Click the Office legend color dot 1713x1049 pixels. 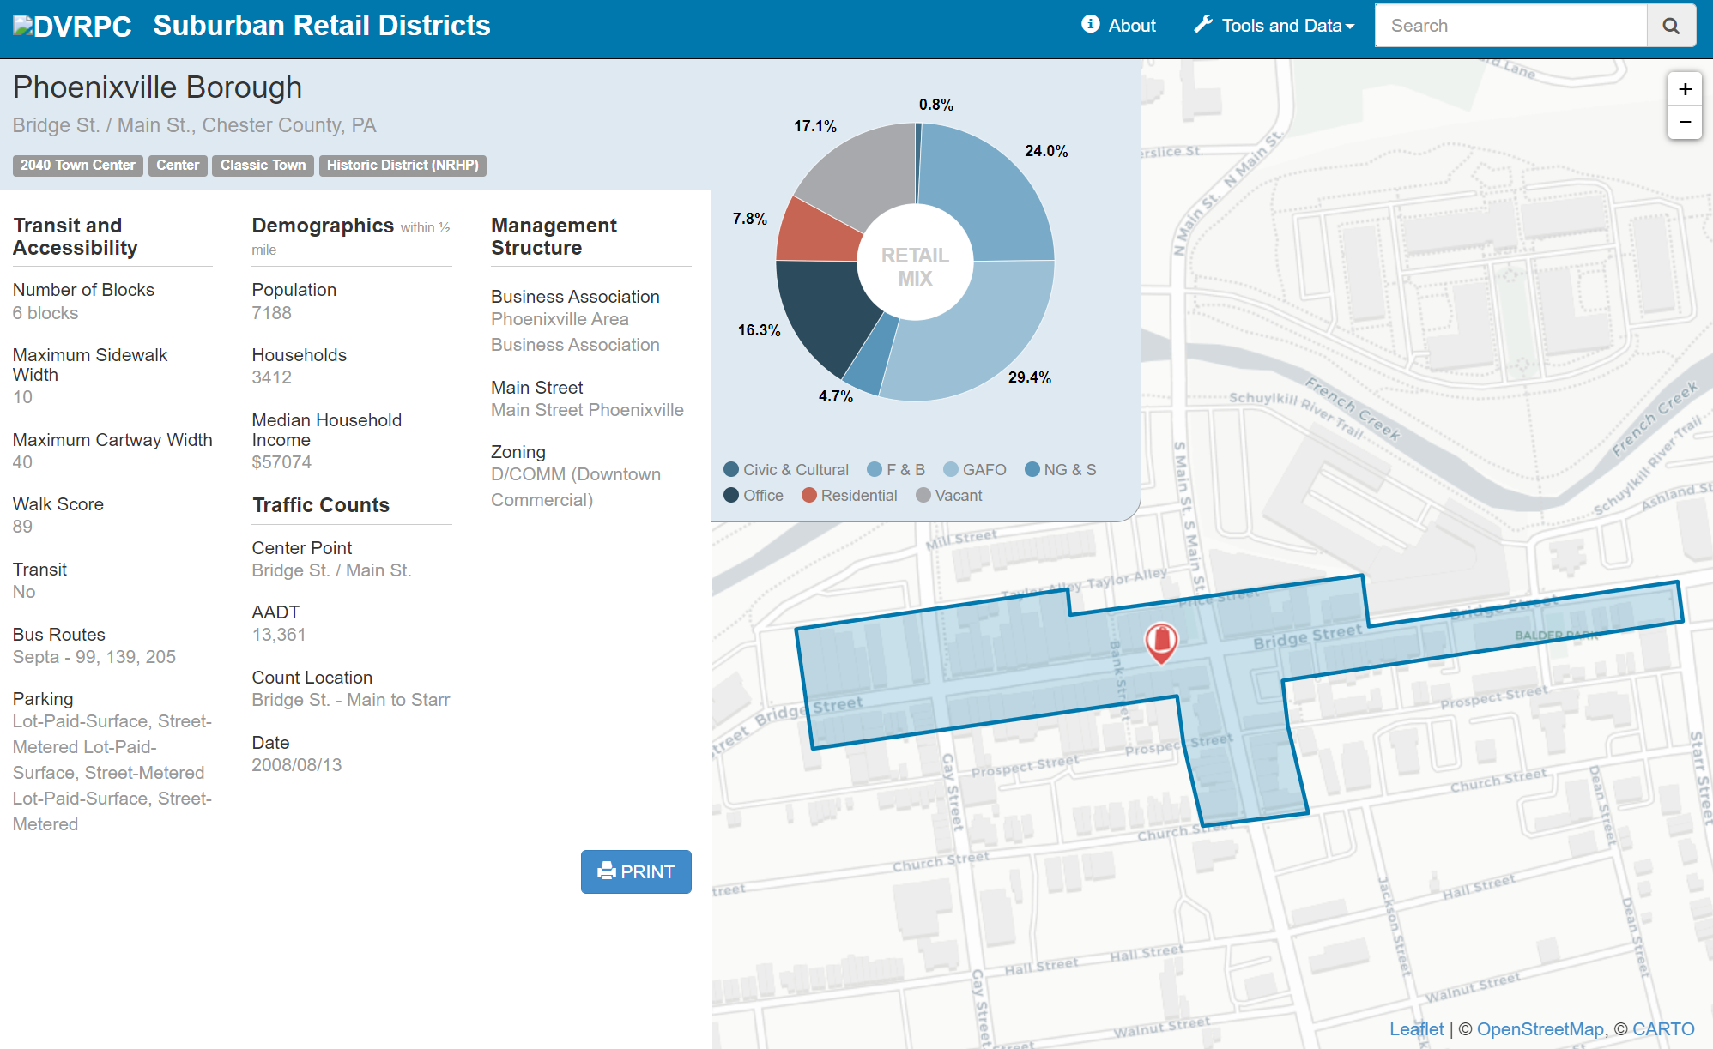731,496
